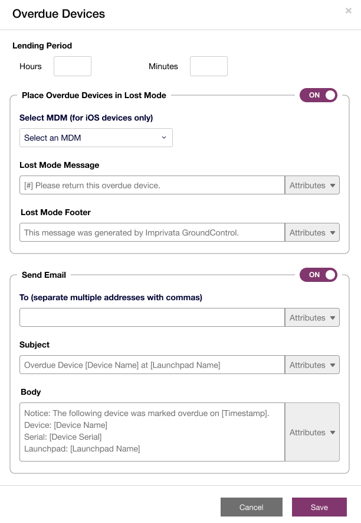This screenshot has height=523, width=361.
Task: Click into the Lost Mode Message field
Action: 151,185
